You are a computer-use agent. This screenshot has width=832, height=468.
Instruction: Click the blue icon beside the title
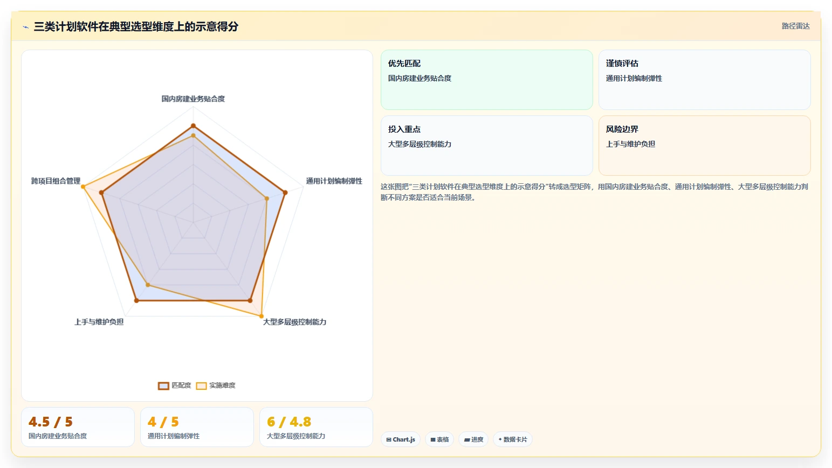click(x=25, y=27)
